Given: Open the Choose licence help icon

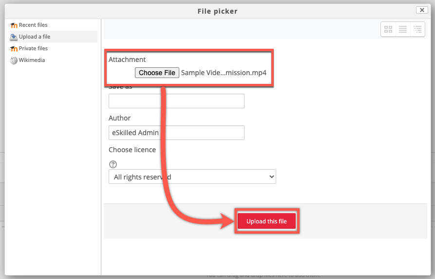Looking at the screenshot, I should (113, 164).
